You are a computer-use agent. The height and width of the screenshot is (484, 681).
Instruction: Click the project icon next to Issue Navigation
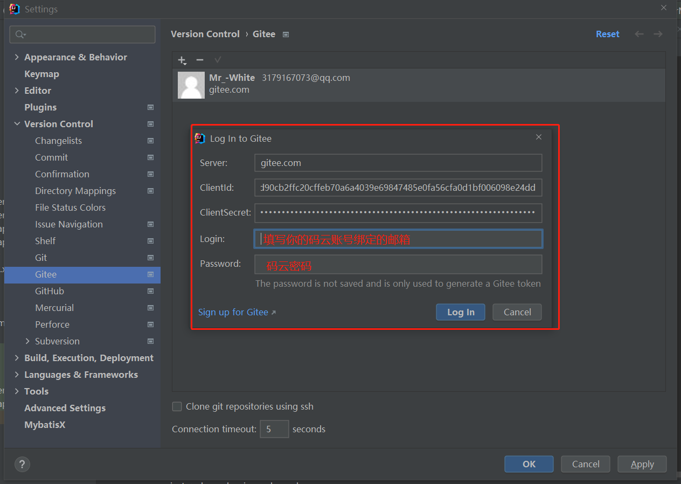pyautogui.click(x=151, y=224)
